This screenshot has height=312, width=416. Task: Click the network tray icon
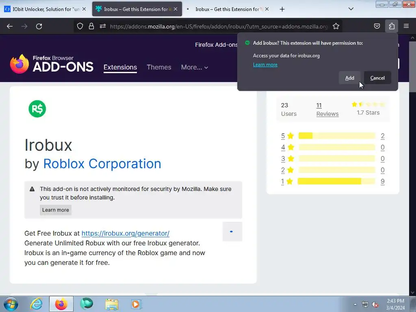click(x=365, y=305)
